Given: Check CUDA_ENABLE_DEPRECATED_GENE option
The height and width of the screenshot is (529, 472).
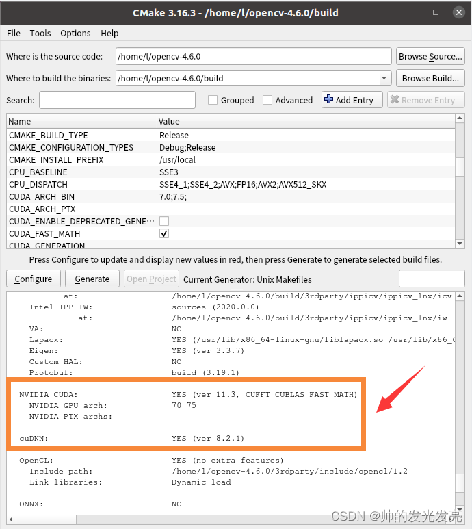Looking at the screenshot, I should tap(164, 221).
